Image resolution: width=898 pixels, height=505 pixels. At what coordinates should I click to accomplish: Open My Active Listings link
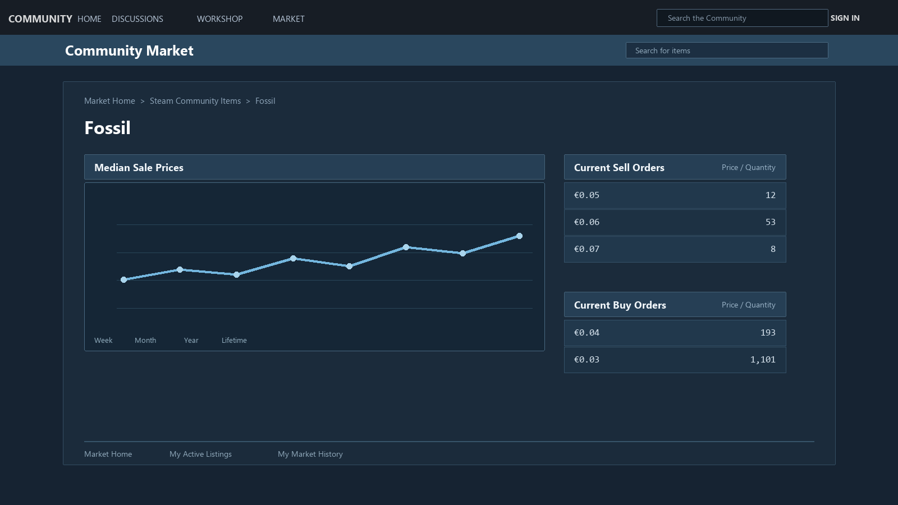coord(200,454)
